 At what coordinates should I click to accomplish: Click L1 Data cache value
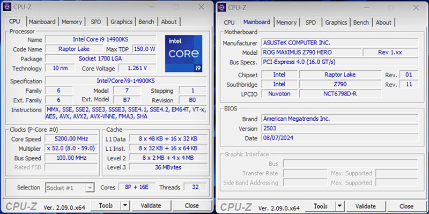click(x=168, y=139)
